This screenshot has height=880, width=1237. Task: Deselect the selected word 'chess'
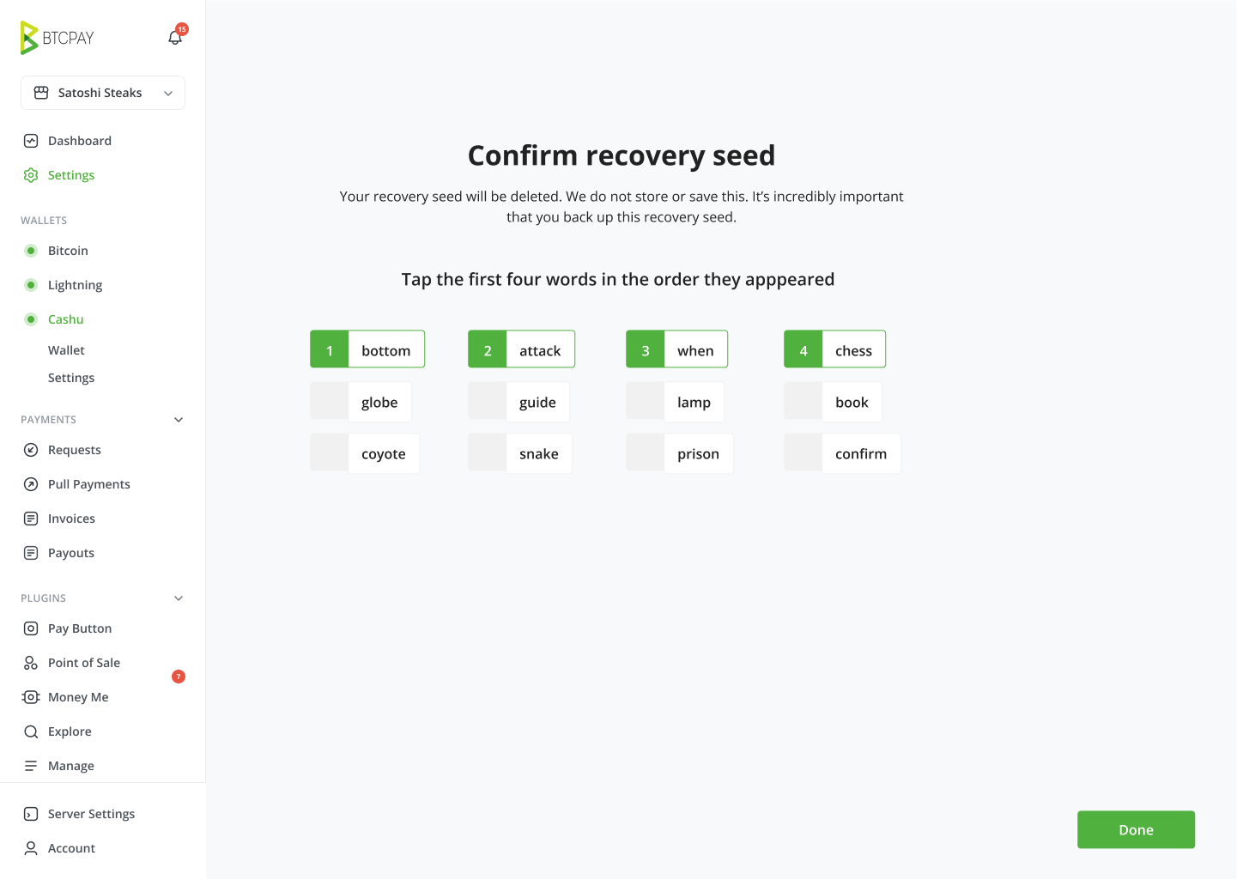coord(834,349)
